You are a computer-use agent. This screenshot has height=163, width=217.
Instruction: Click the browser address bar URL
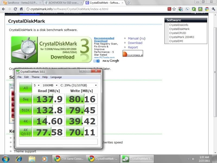69,9
